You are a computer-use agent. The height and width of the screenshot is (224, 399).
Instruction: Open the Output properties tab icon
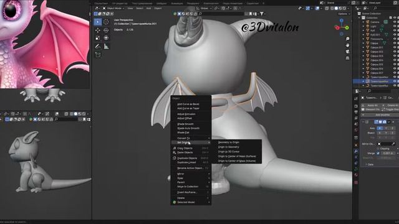[356, 112]
